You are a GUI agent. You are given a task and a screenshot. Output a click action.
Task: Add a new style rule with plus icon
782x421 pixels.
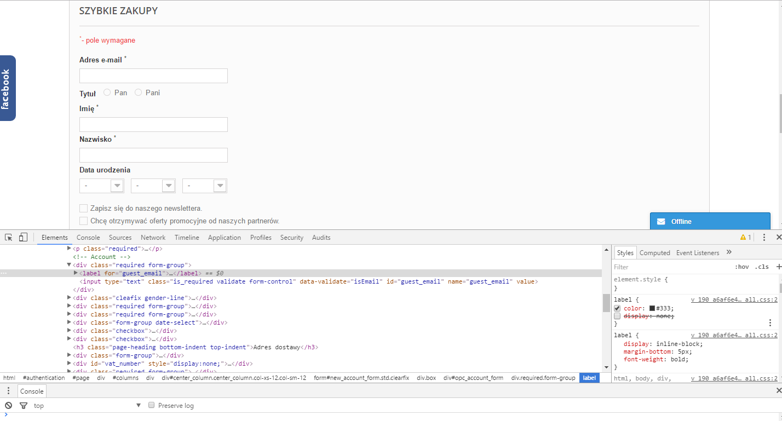click(x=778, y=267)
